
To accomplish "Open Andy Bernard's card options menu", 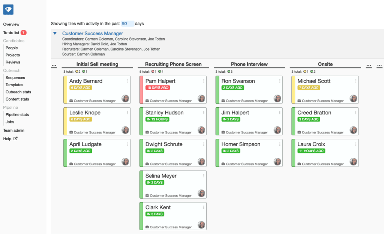I will (127, 81).
